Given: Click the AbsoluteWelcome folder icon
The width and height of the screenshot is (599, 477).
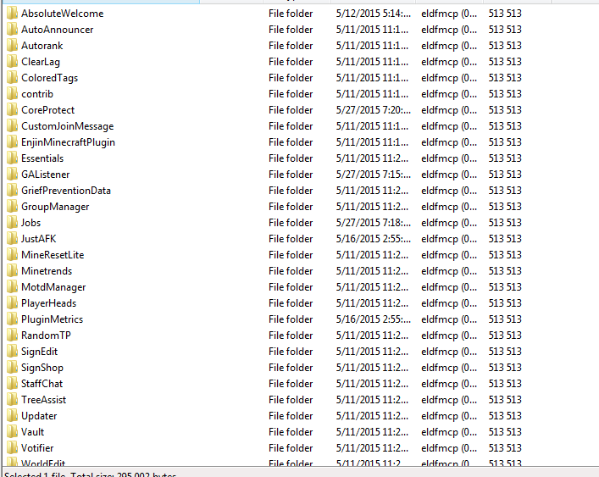Looking at the screenshot, I should pyautogui.click(x=12, y=14).
